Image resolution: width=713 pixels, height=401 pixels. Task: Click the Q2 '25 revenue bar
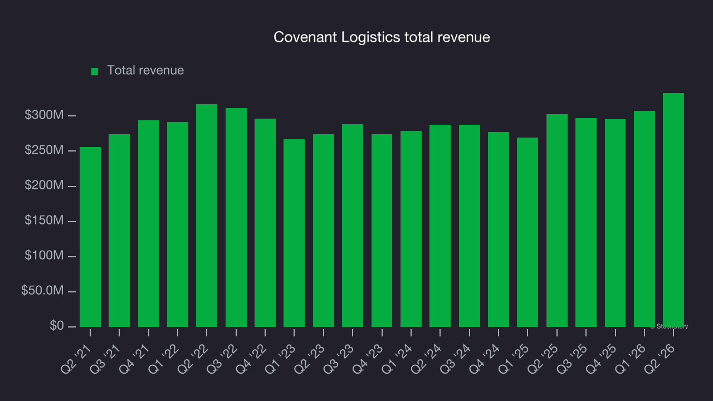(x=557, y=221)
